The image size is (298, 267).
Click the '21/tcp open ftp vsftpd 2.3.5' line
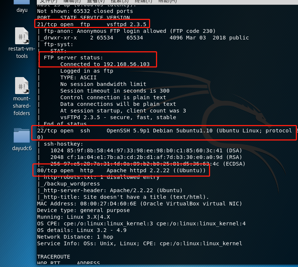click(92, 24)
